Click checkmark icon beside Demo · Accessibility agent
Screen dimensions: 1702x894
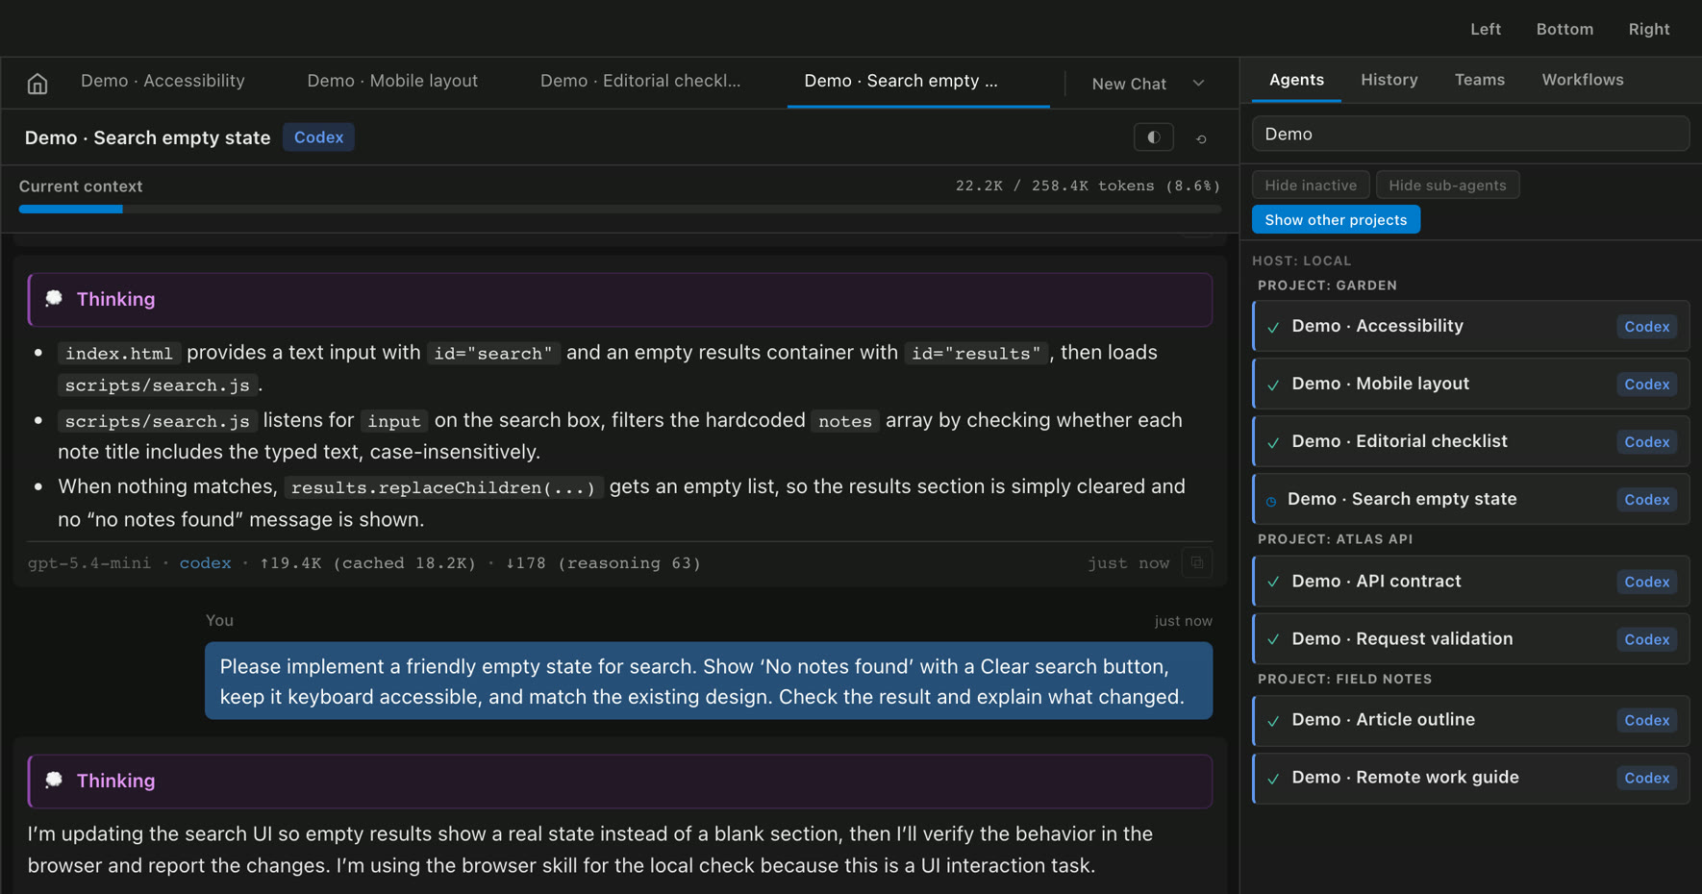(x=1273, y=327)
